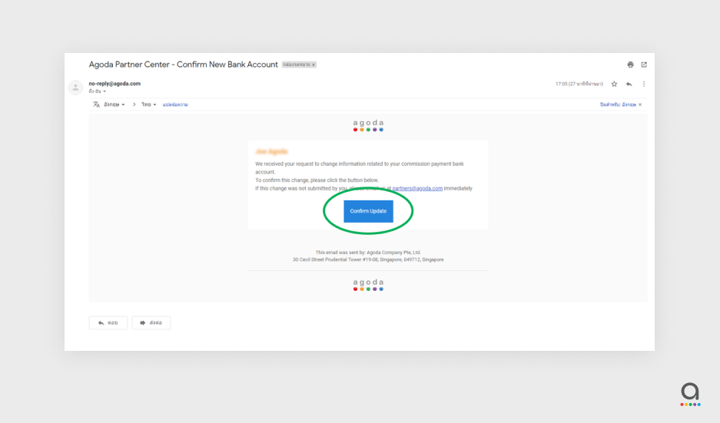Click the translate message link

[x=175, y=104]
